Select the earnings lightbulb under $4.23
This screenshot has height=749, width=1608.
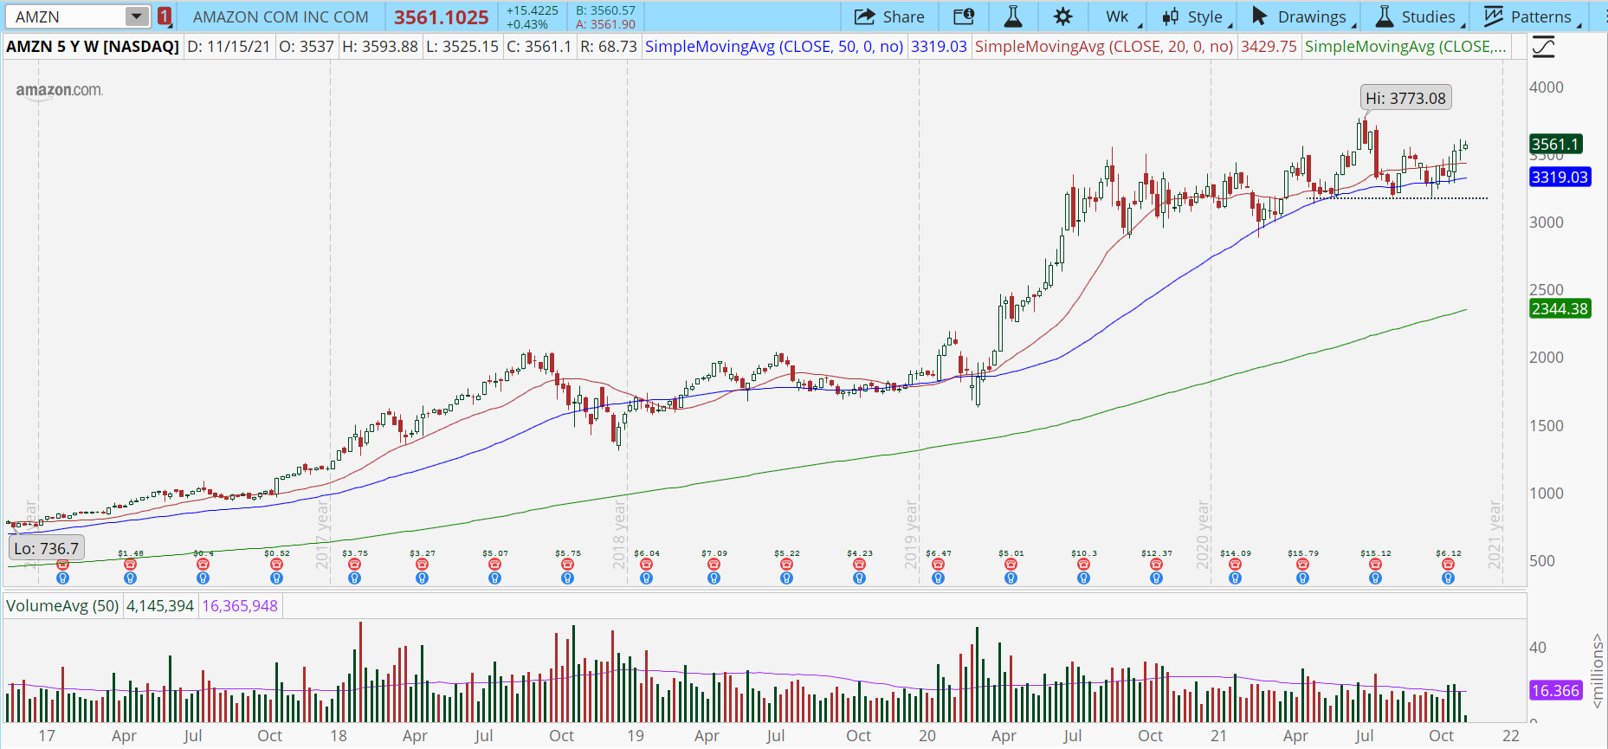tap(859, 578)
